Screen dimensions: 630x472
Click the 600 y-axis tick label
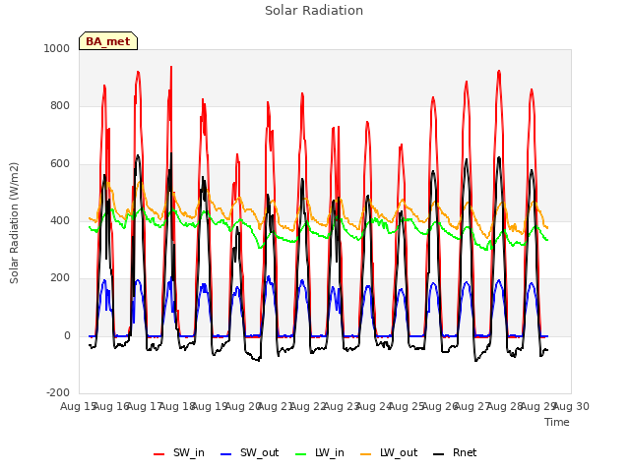(60, 164)
